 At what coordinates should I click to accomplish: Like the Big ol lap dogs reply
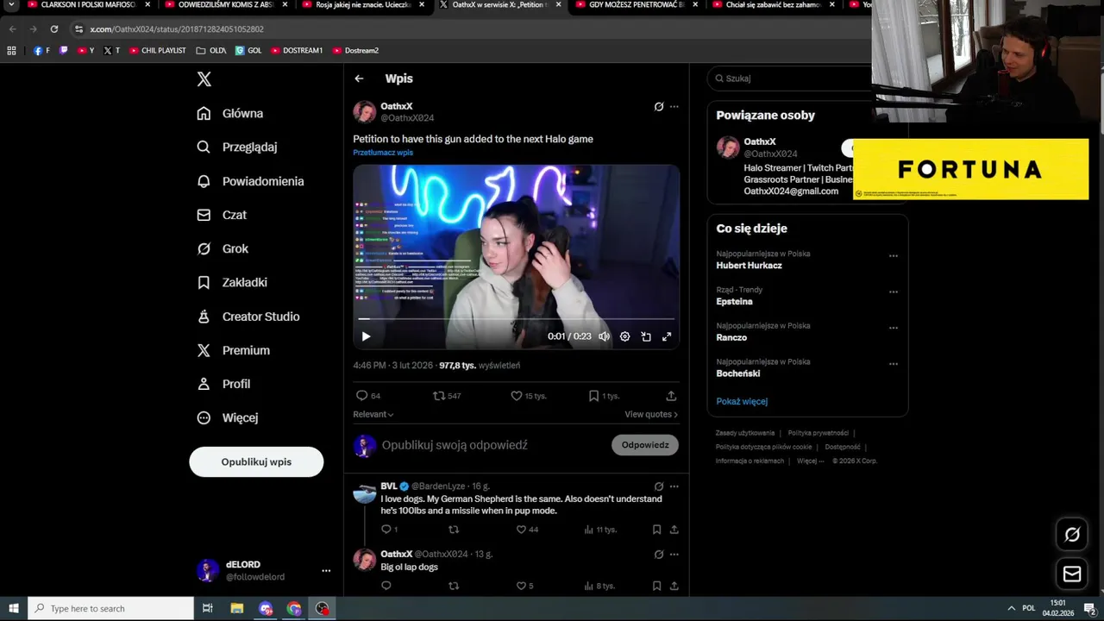pos(524,586)
